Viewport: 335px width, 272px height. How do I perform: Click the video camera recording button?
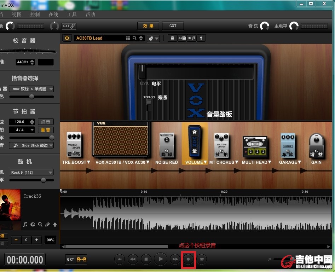(x=202, y=259)
